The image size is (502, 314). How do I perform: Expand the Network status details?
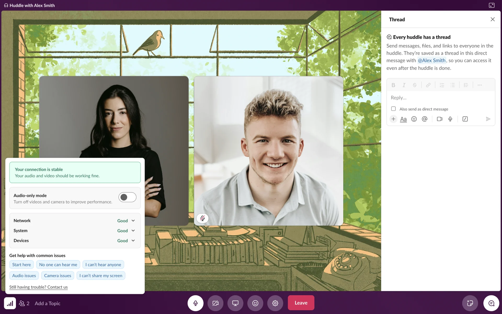(133, 221)
